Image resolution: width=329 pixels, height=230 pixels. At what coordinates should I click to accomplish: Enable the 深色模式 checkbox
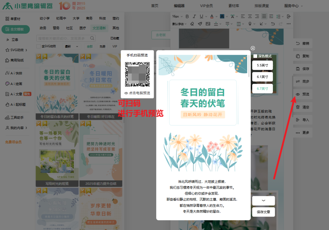255,56
